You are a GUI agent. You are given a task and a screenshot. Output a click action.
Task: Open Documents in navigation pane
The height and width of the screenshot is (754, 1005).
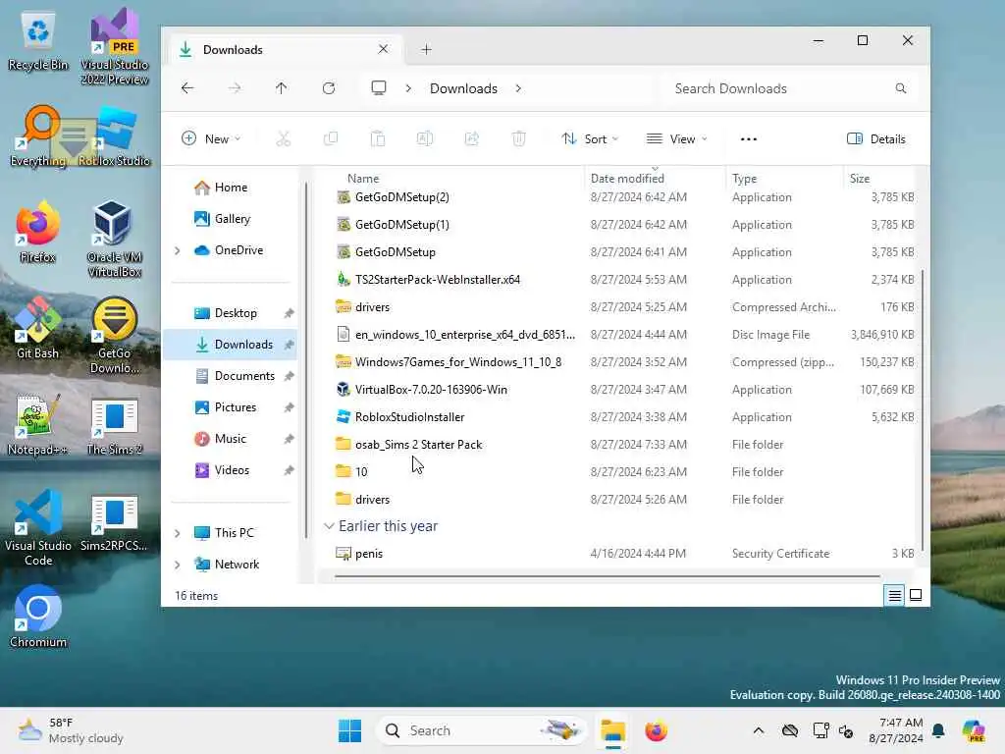pyautogui.click(x=234, y=376)
